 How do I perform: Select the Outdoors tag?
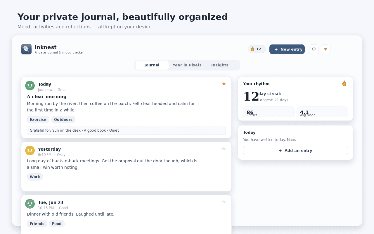click(63, 119)
